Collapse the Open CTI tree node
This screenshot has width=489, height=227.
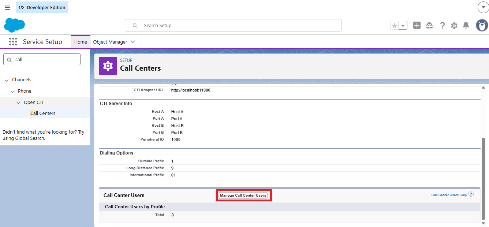(x=18, y=103)
